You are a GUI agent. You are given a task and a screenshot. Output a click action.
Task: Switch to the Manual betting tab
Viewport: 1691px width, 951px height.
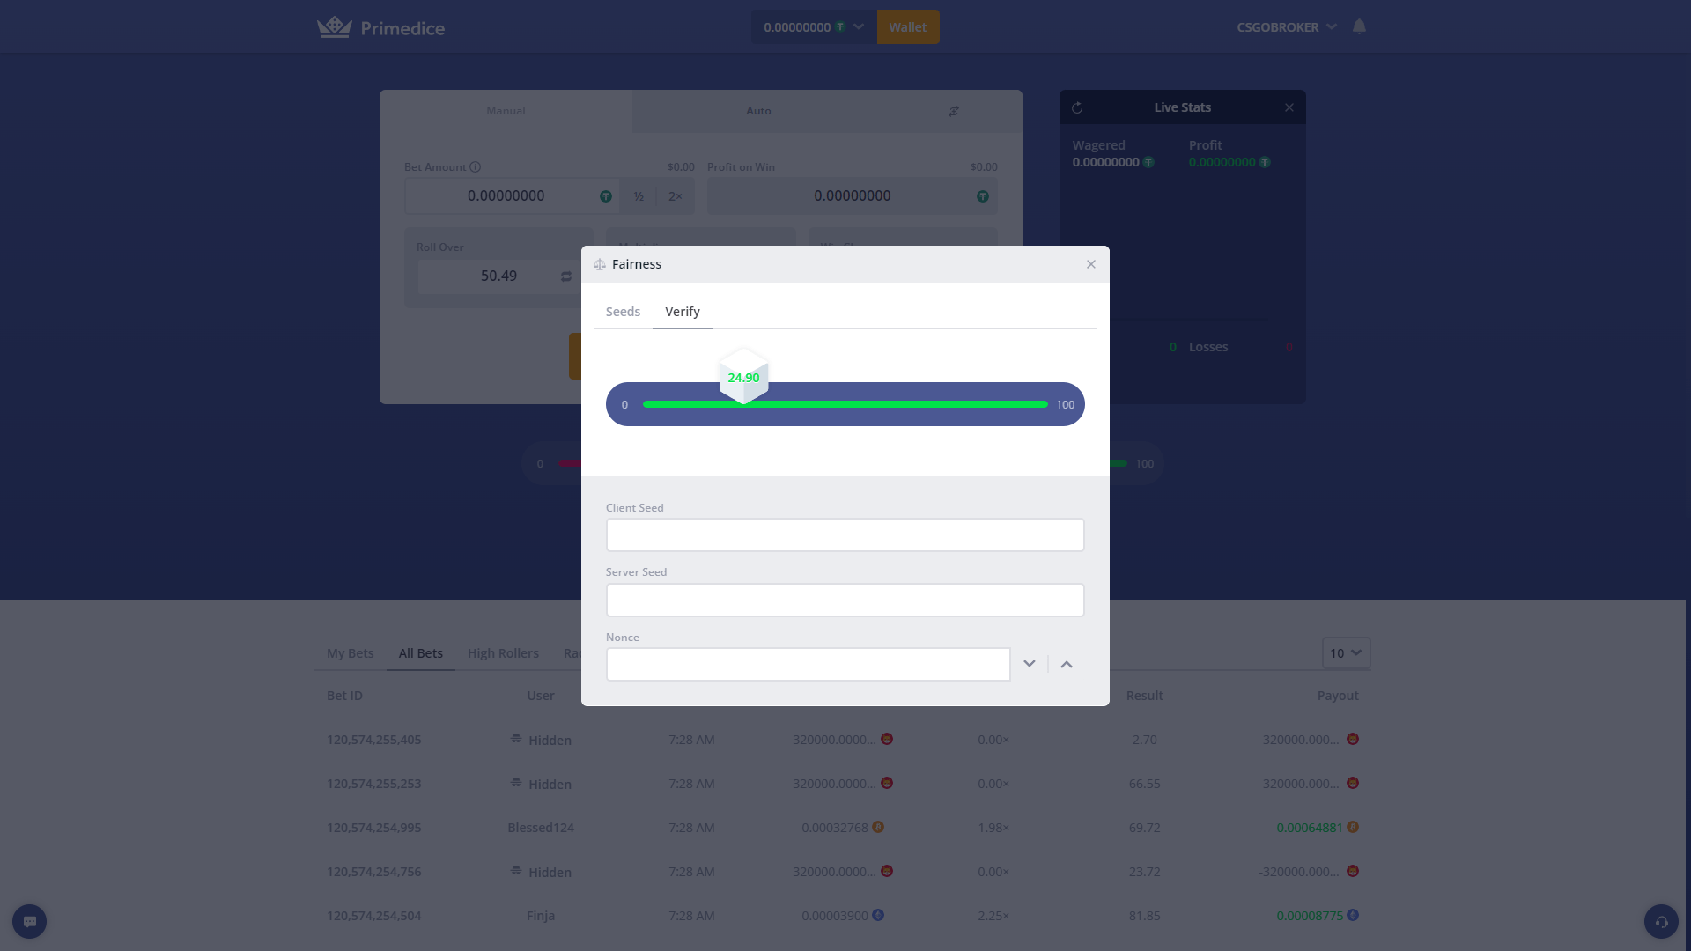[x=506, y=111]
